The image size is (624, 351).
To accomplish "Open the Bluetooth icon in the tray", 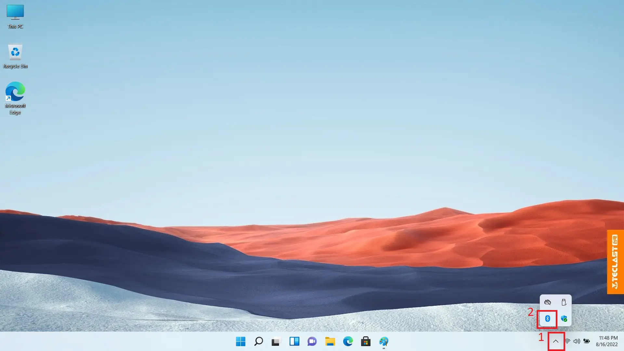I will coord(547,319).
